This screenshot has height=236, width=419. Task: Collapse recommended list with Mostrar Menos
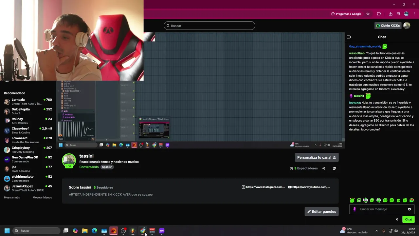tap(42, 198)
